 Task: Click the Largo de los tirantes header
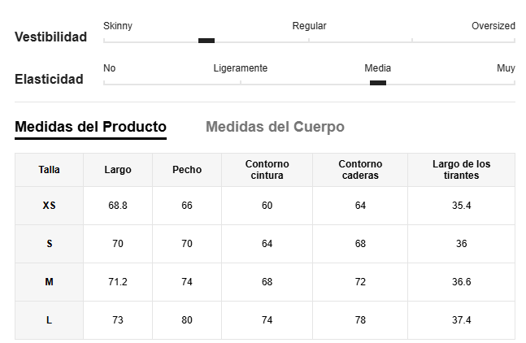tap(461, 170)
